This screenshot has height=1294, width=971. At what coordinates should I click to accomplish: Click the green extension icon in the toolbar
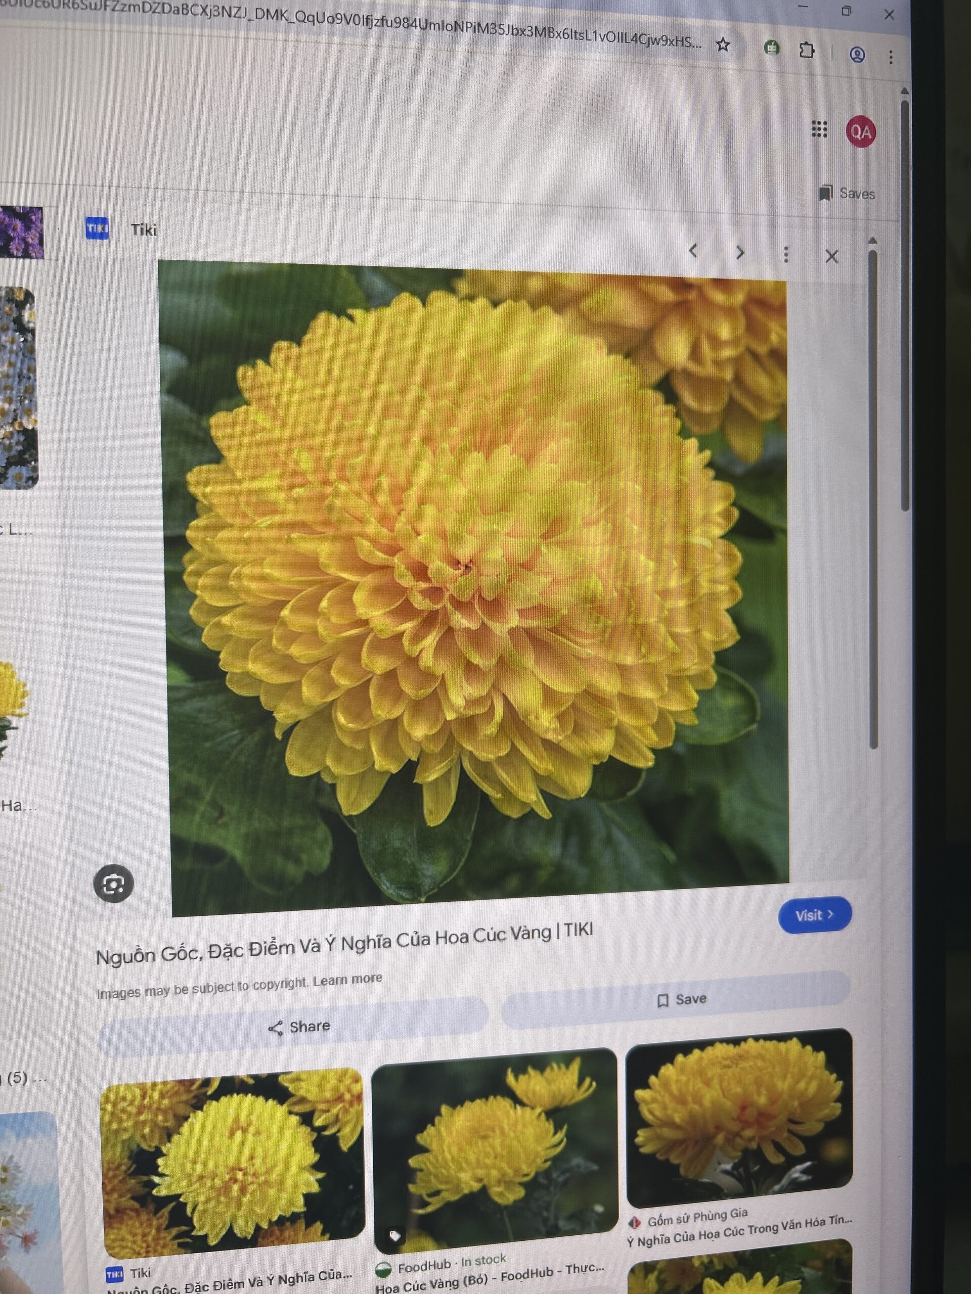[772, 48]
